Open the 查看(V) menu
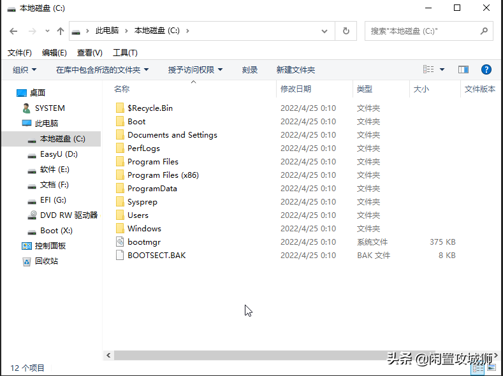Screen dimensions: 503x376 point(89,53)
